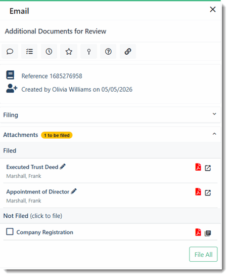Click the pin icon in toolbar

coord(89,52)
